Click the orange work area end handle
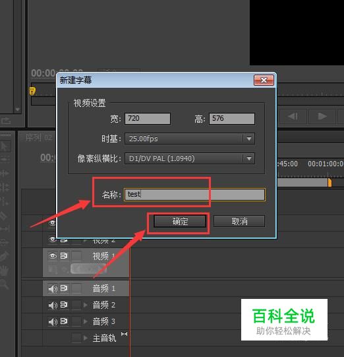The image size is (344, 357). click(x=330, y=182)
